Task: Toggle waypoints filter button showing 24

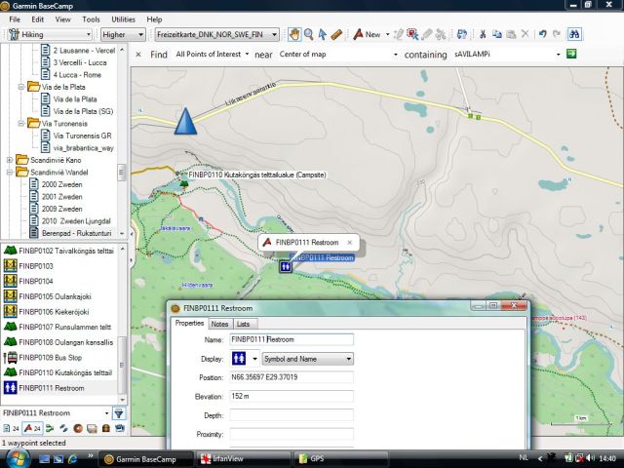Action: coord(34,429)
